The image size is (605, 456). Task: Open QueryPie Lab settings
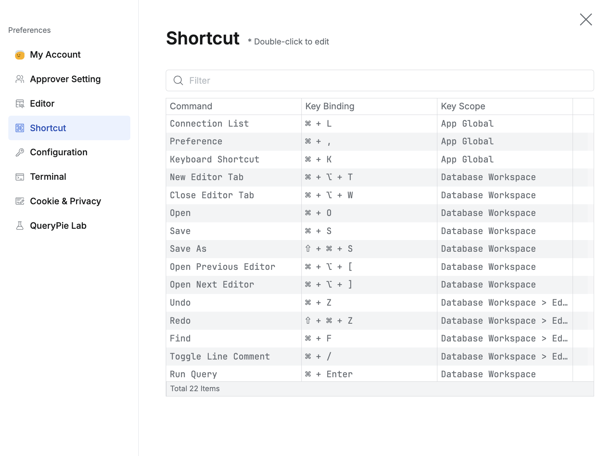point(59,225)
